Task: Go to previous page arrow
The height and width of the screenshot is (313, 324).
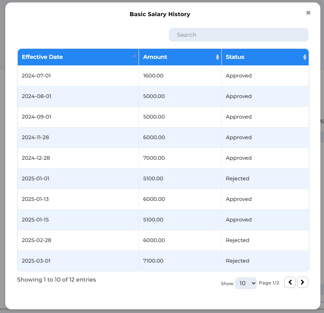Action: [290, 282]
